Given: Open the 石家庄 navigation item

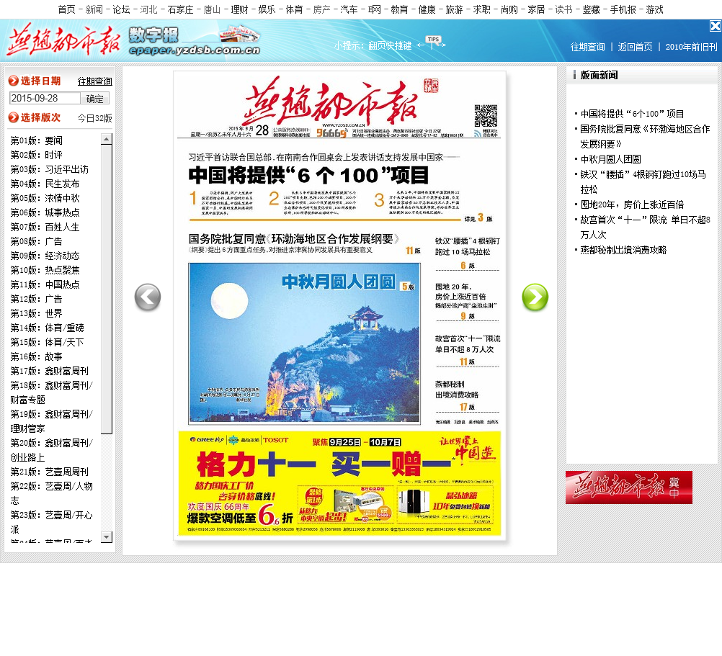Looking at the screenshot, I should point(180,9).
